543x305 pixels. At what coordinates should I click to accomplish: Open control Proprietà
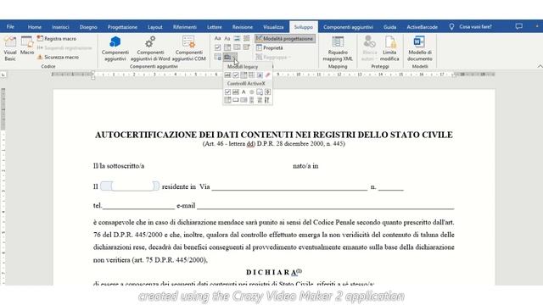click(270, 47)
